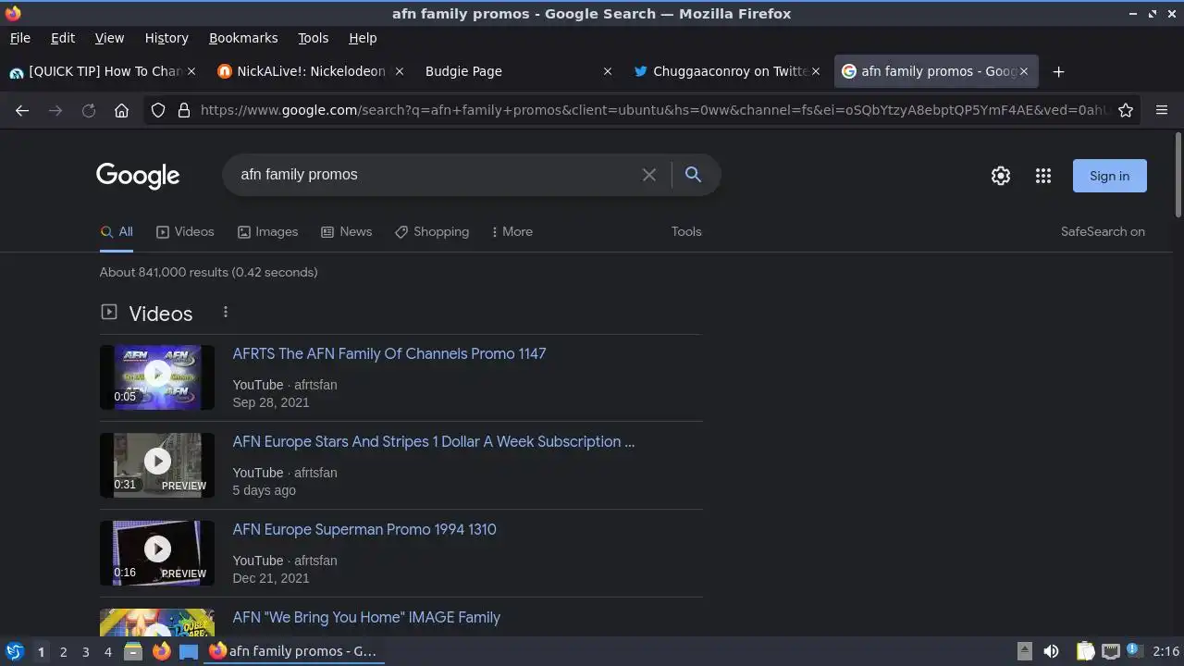Open SafeSearch on settings

click(1103, 231)
